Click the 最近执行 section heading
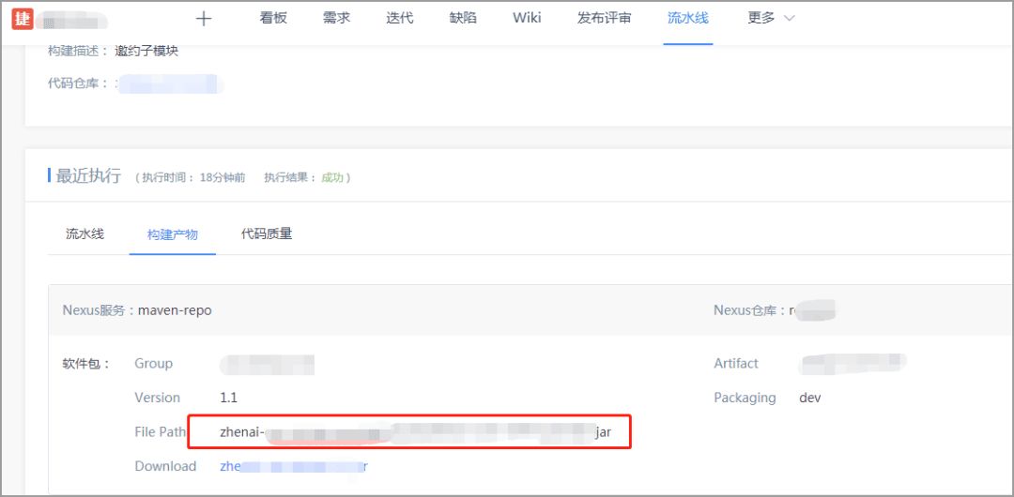The image size is (1014, 497). coord(88,175)
